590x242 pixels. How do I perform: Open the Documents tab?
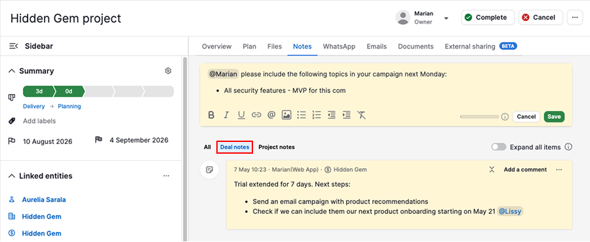coord(416,46)
